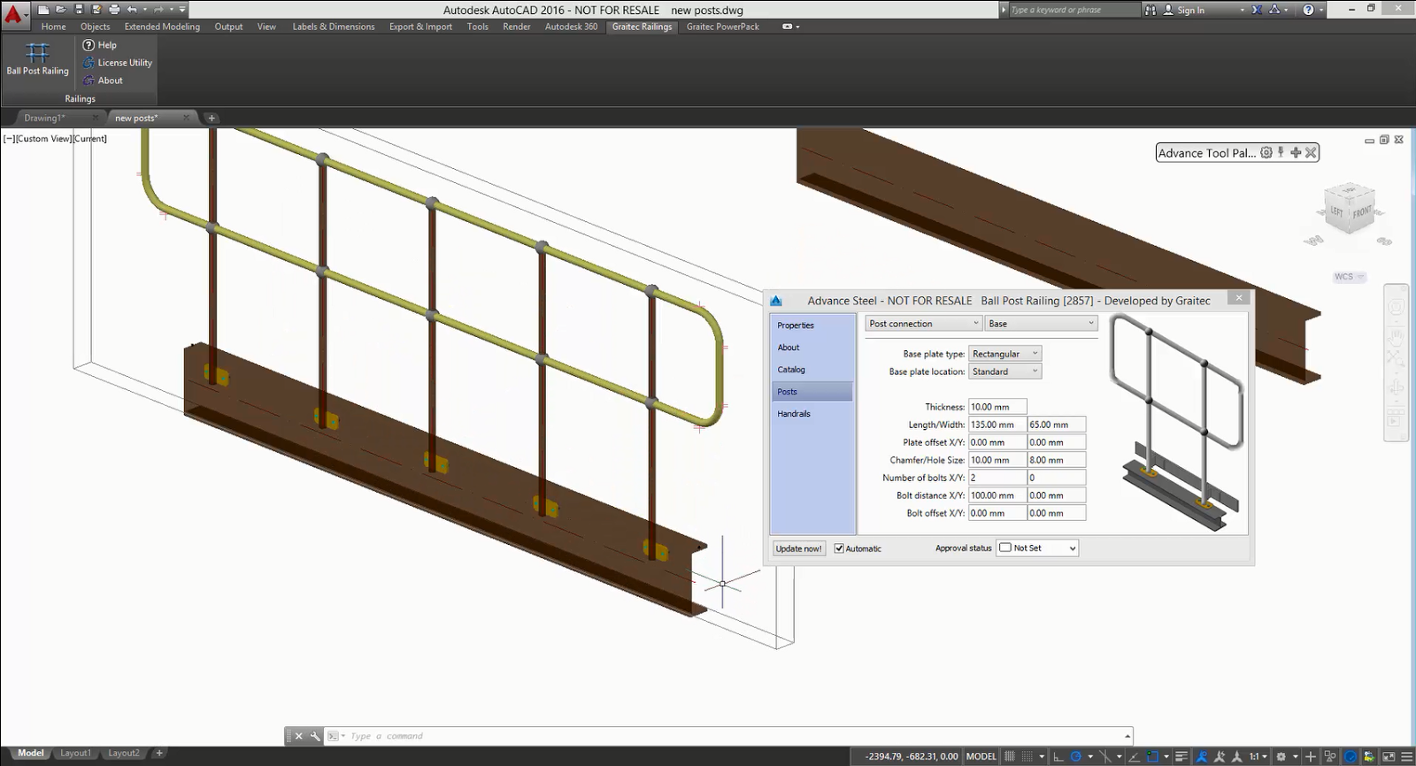Screen dimensions: 1416x766
Task: Open the Post connection dropdown
Action: (923, 324)
